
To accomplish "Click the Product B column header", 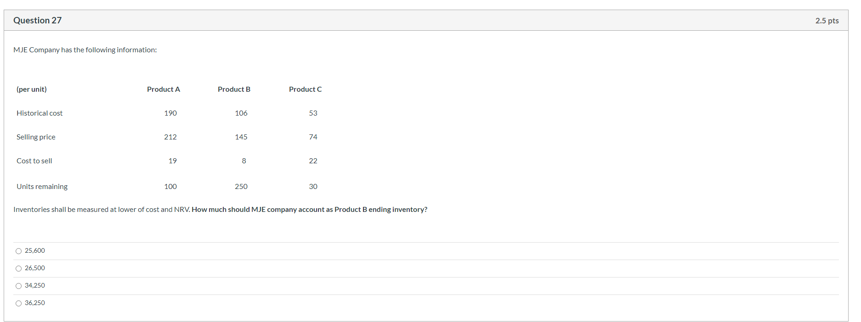I will pos(234,89).
